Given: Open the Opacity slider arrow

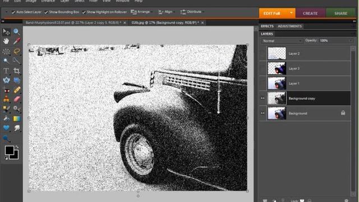Looking at the screenshot, I should 351,41.
